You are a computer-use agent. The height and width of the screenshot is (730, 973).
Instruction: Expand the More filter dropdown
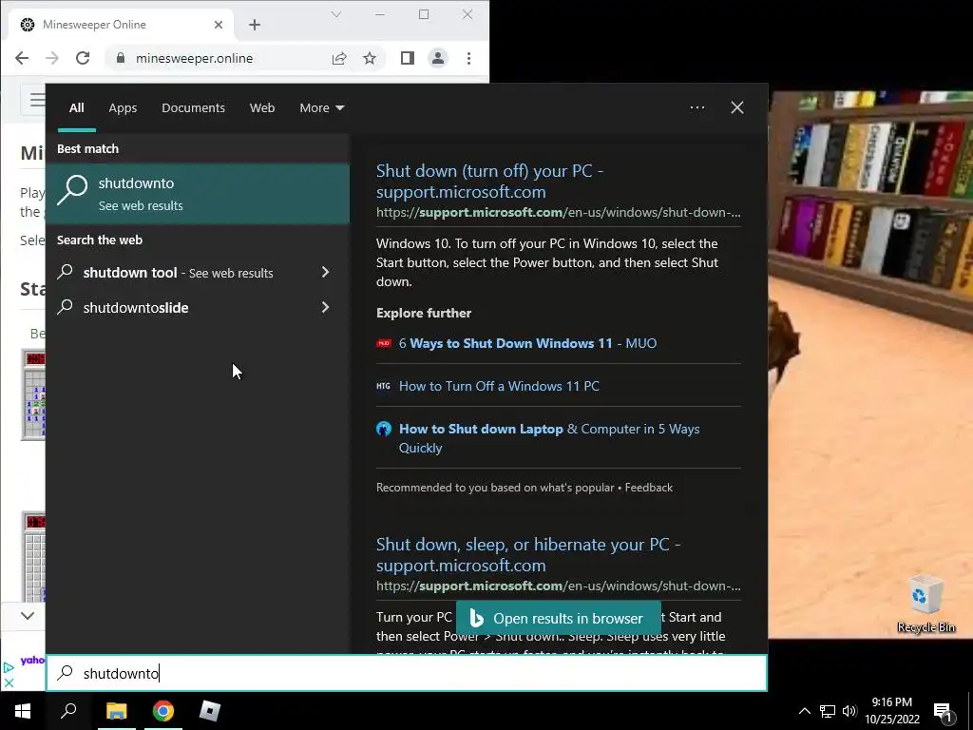321,108
